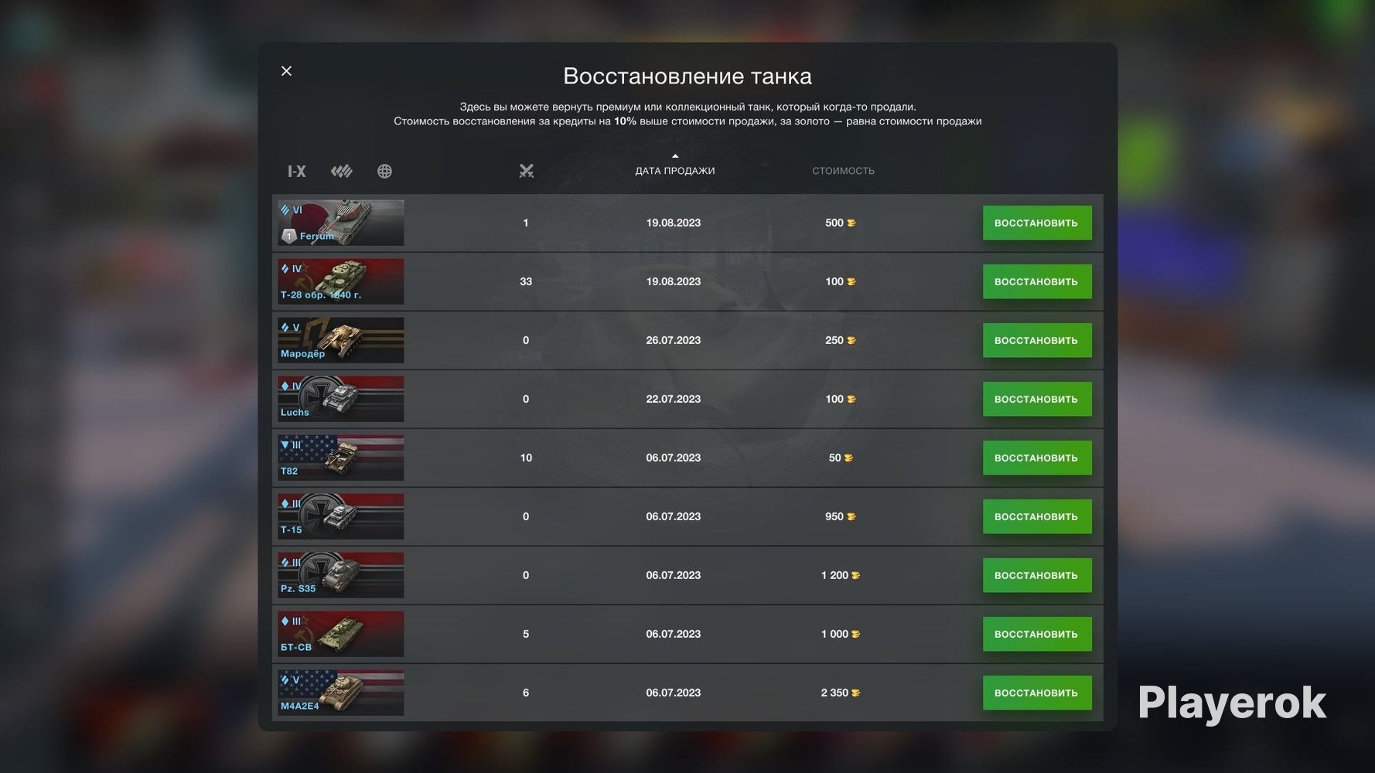This screenshot has height=773, width=1375.
Task: Sort list by СТОИМОСТЬ column
Action: click(843, 171)
